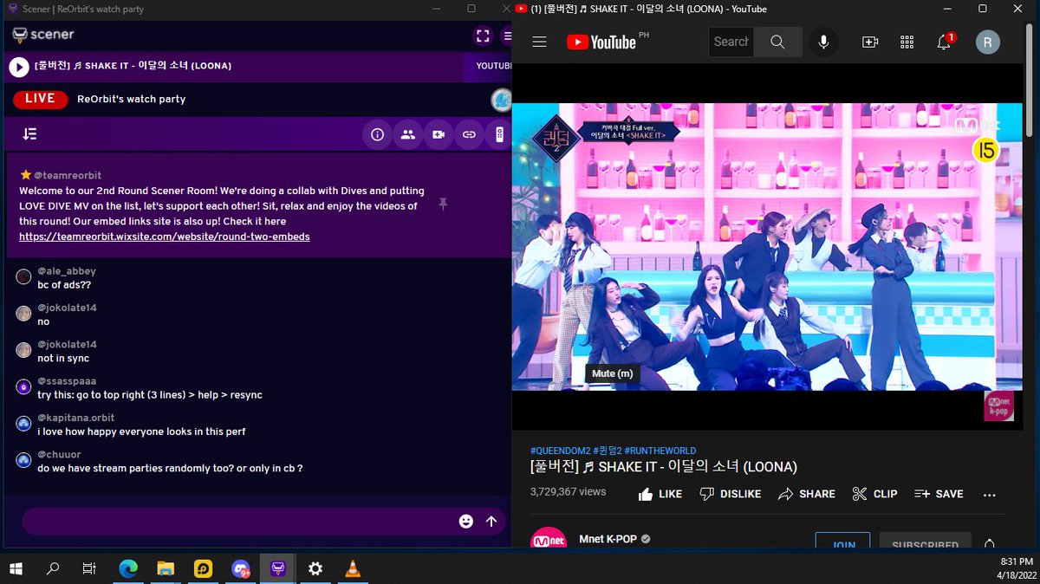Click the YouTube Create video icon
1040x584 pixels.
[x=870, y=42]
